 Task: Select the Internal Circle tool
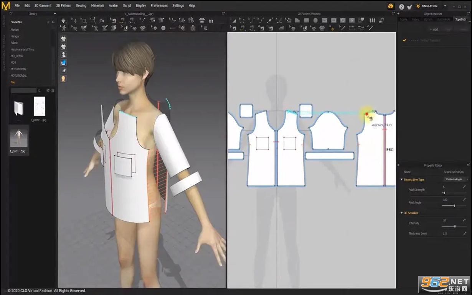(343, 21)
